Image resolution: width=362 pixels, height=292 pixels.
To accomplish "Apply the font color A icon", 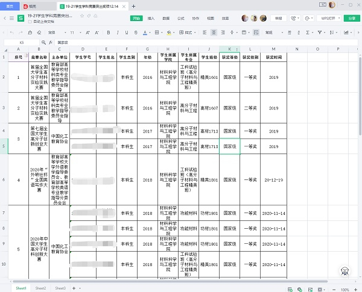I will (145, 33).
